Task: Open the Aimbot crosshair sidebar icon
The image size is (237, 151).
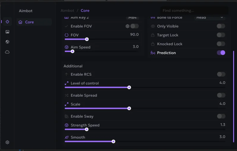Action: coord(7,22)
